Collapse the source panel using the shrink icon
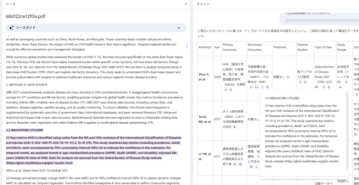 [x=186, y=4]
